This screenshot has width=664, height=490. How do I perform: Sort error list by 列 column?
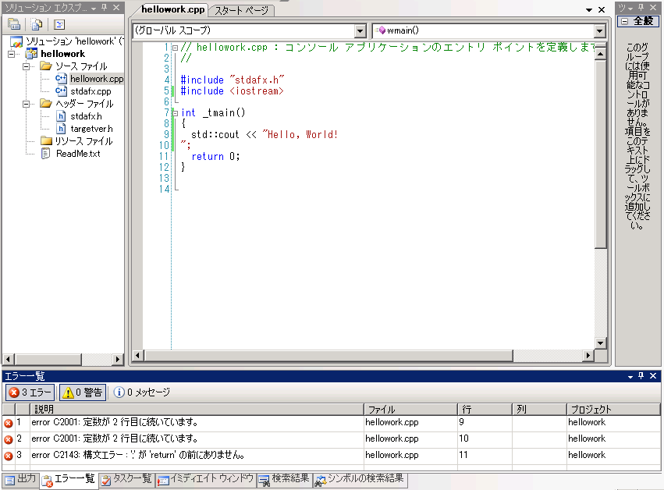(x=539, y=409)
